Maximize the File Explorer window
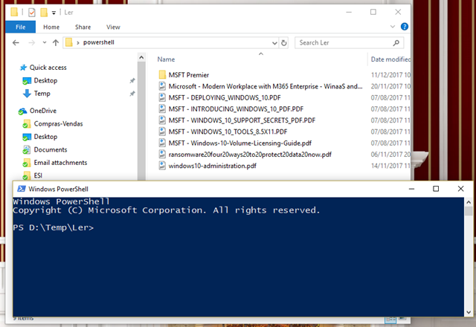The height and width of the screenshot is (327, 476). tap(373, 12)
